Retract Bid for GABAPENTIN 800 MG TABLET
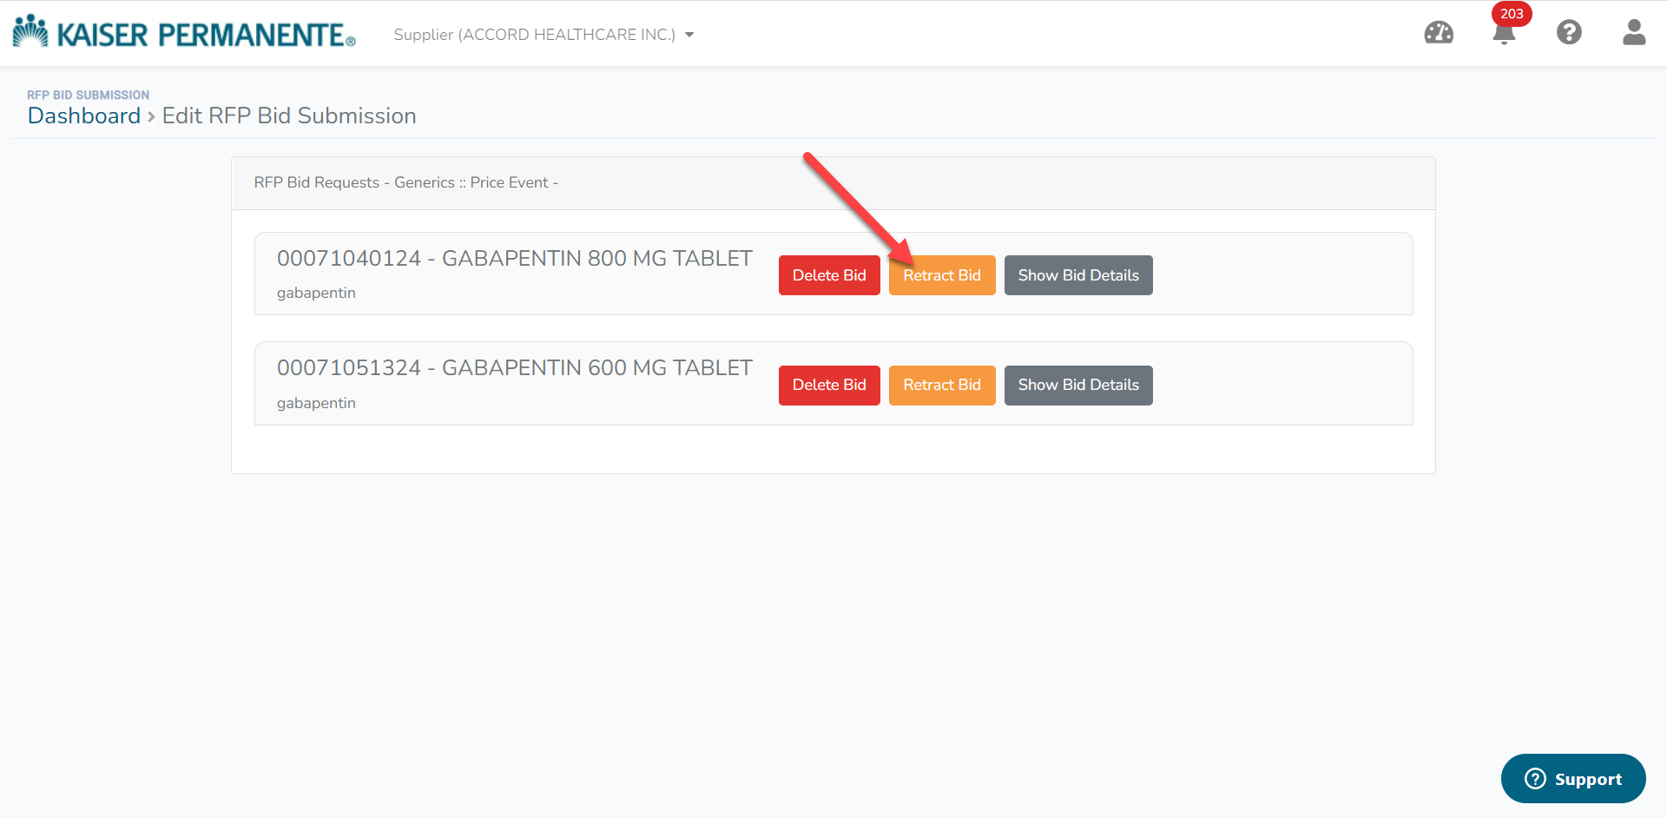The image size is (1667, 818). pyautogui.click(x=942, y=274)
